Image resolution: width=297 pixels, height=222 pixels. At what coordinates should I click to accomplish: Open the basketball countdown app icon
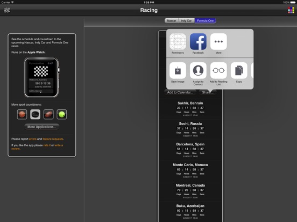point(22,114)
